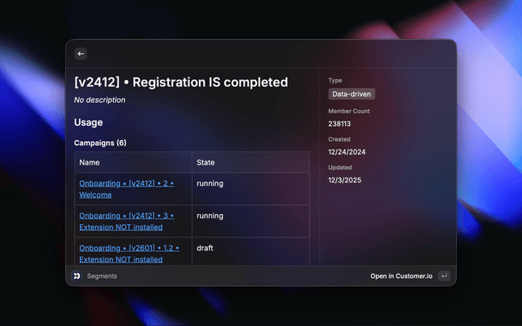Image resolution: width=522 pixels, height=326 pixels.
Task: Click the Usage section heading
Action: coord(88,122)
